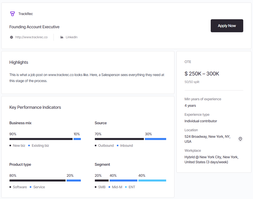Viewport: 253px width, 199px height.
Task: Click the Hybrid @ New York City workplace text
Action: [211, 159]
